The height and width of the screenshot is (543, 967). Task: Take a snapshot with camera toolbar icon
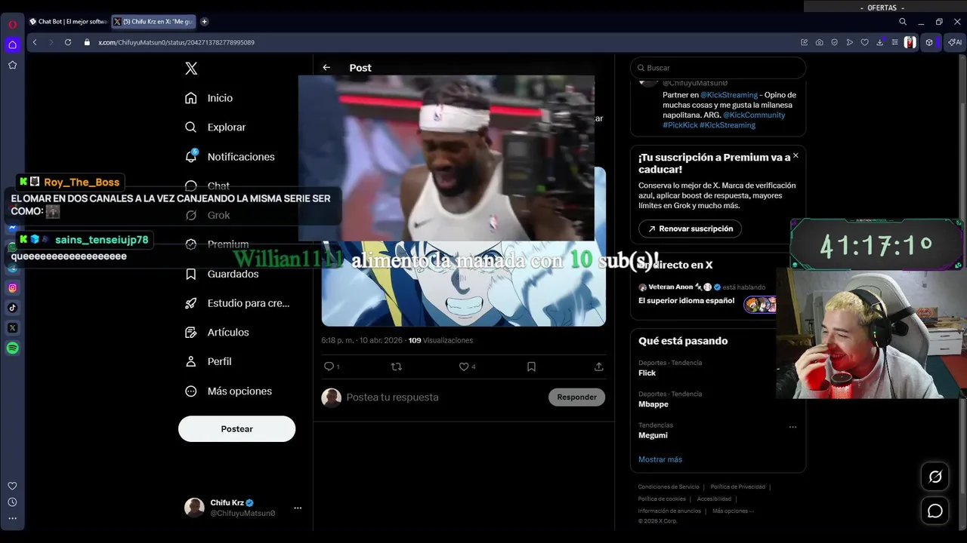(x=820, y=42)
